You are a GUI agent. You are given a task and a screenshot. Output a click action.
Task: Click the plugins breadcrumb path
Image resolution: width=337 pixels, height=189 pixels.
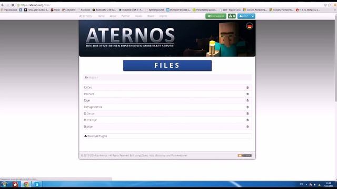tap(93, 77)
